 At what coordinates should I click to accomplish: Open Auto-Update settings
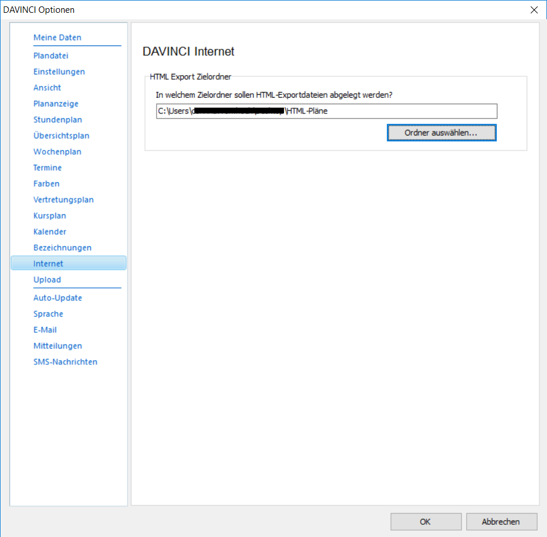tap(58, 298)
